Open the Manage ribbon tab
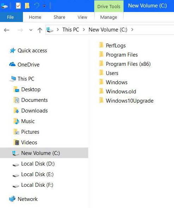This screenshot has height=208, width=174. [109, 17]
